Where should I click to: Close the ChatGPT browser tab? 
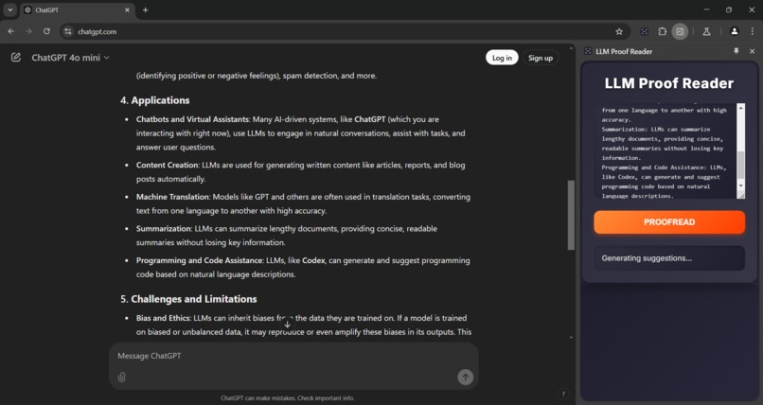pyautogui.click(x=127, y=9)
